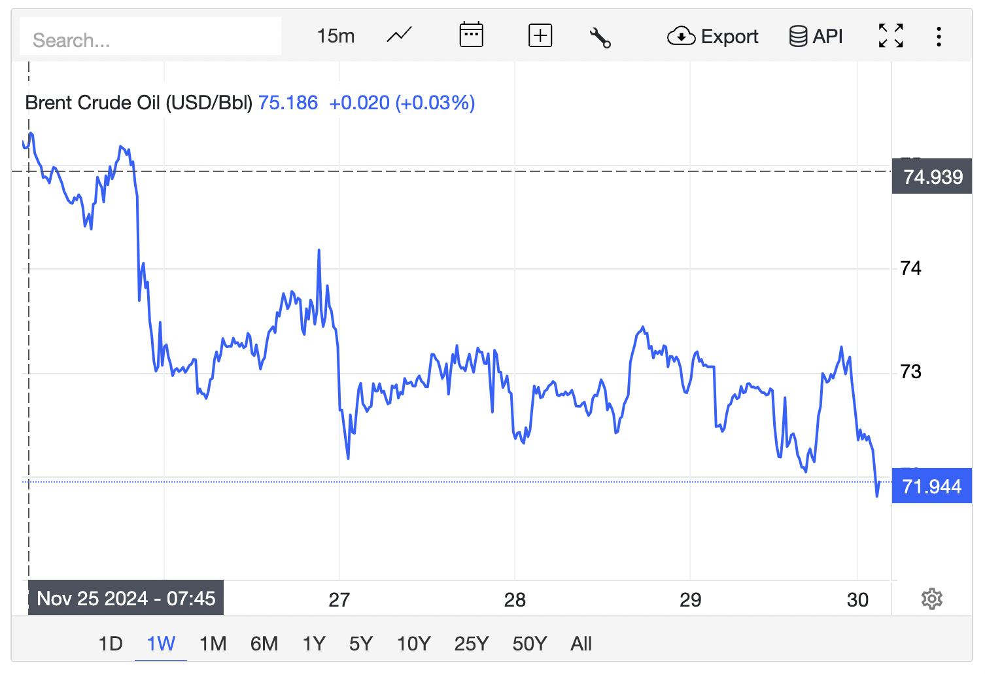
Task: Click the 30 date axis label
Action: point(857,600)
